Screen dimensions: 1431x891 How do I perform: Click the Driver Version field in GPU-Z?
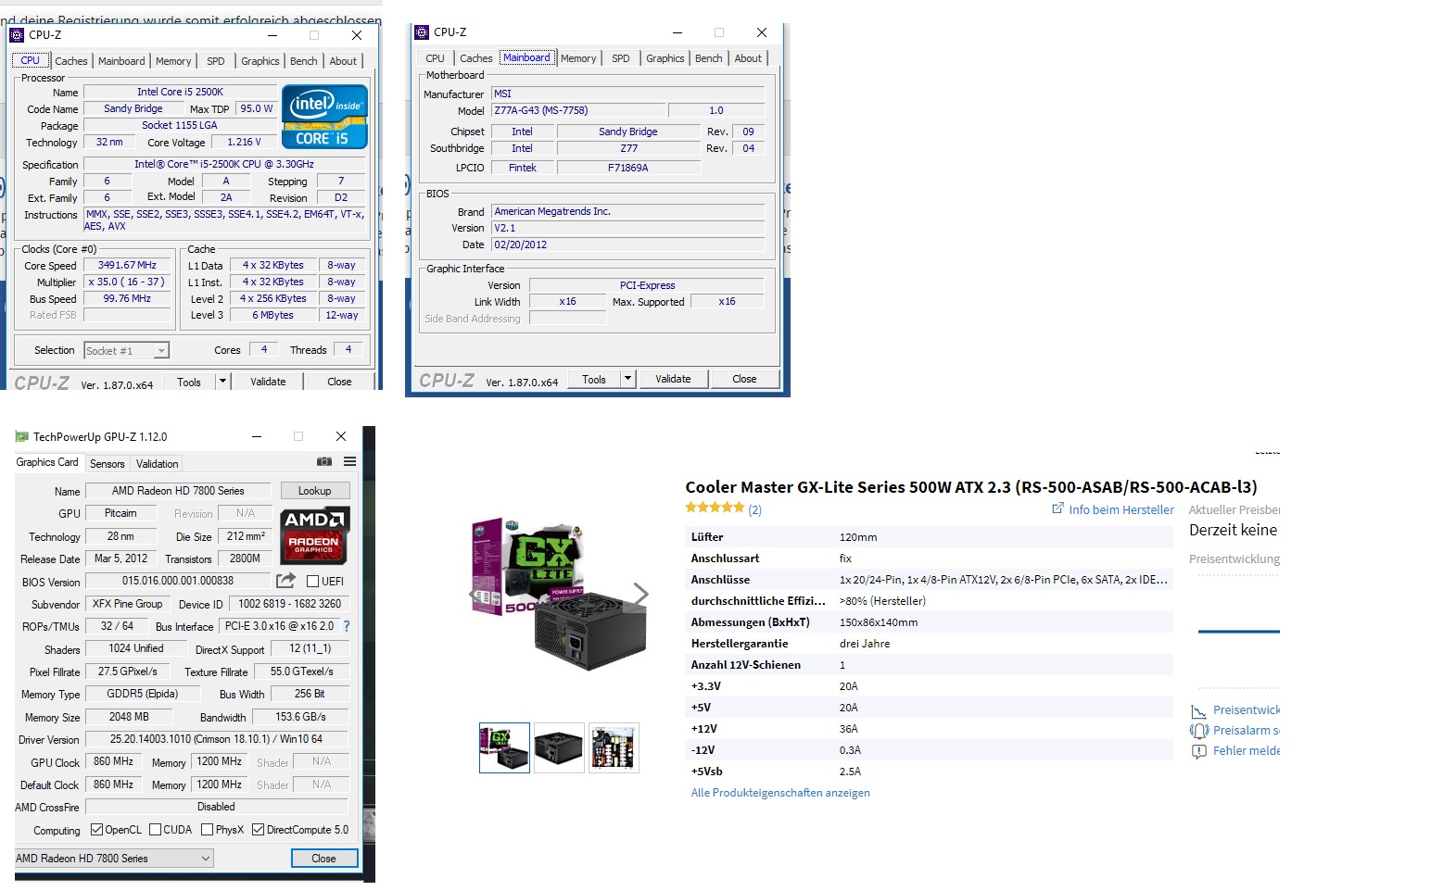(x=217, y=739)
